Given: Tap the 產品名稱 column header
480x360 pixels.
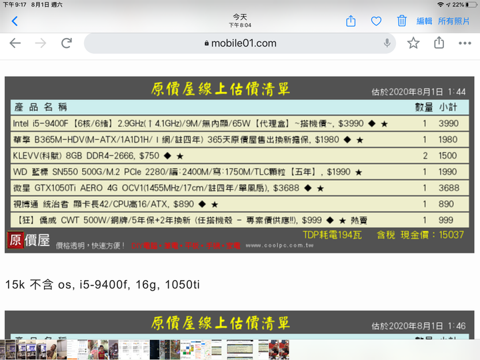Looking at the screenshot, I should [41, 107].
